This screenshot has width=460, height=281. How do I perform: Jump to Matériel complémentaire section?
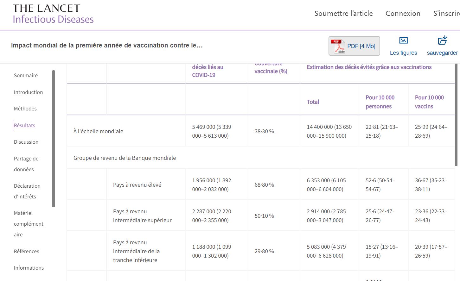coord(29,224)
